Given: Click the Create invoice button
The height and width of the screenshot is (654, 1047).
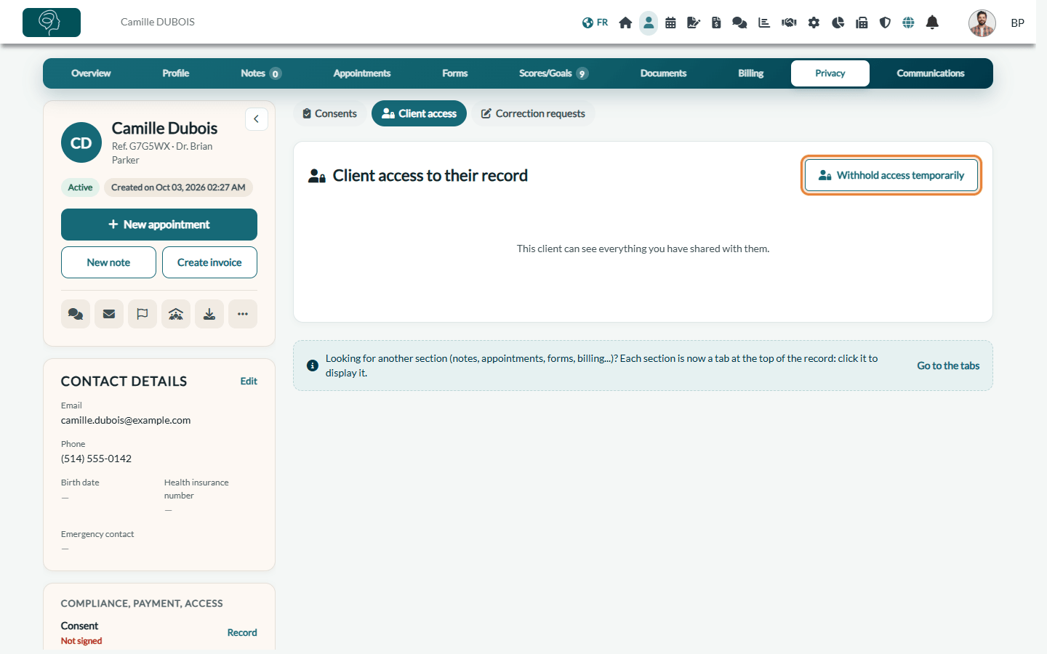Looking at the screenshot, I should (209, 262).
